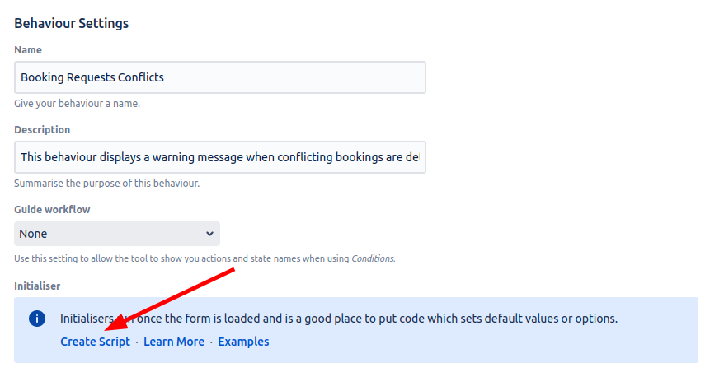
Task: Click the 'Name' field label
Action: click(x=28, y=50)
